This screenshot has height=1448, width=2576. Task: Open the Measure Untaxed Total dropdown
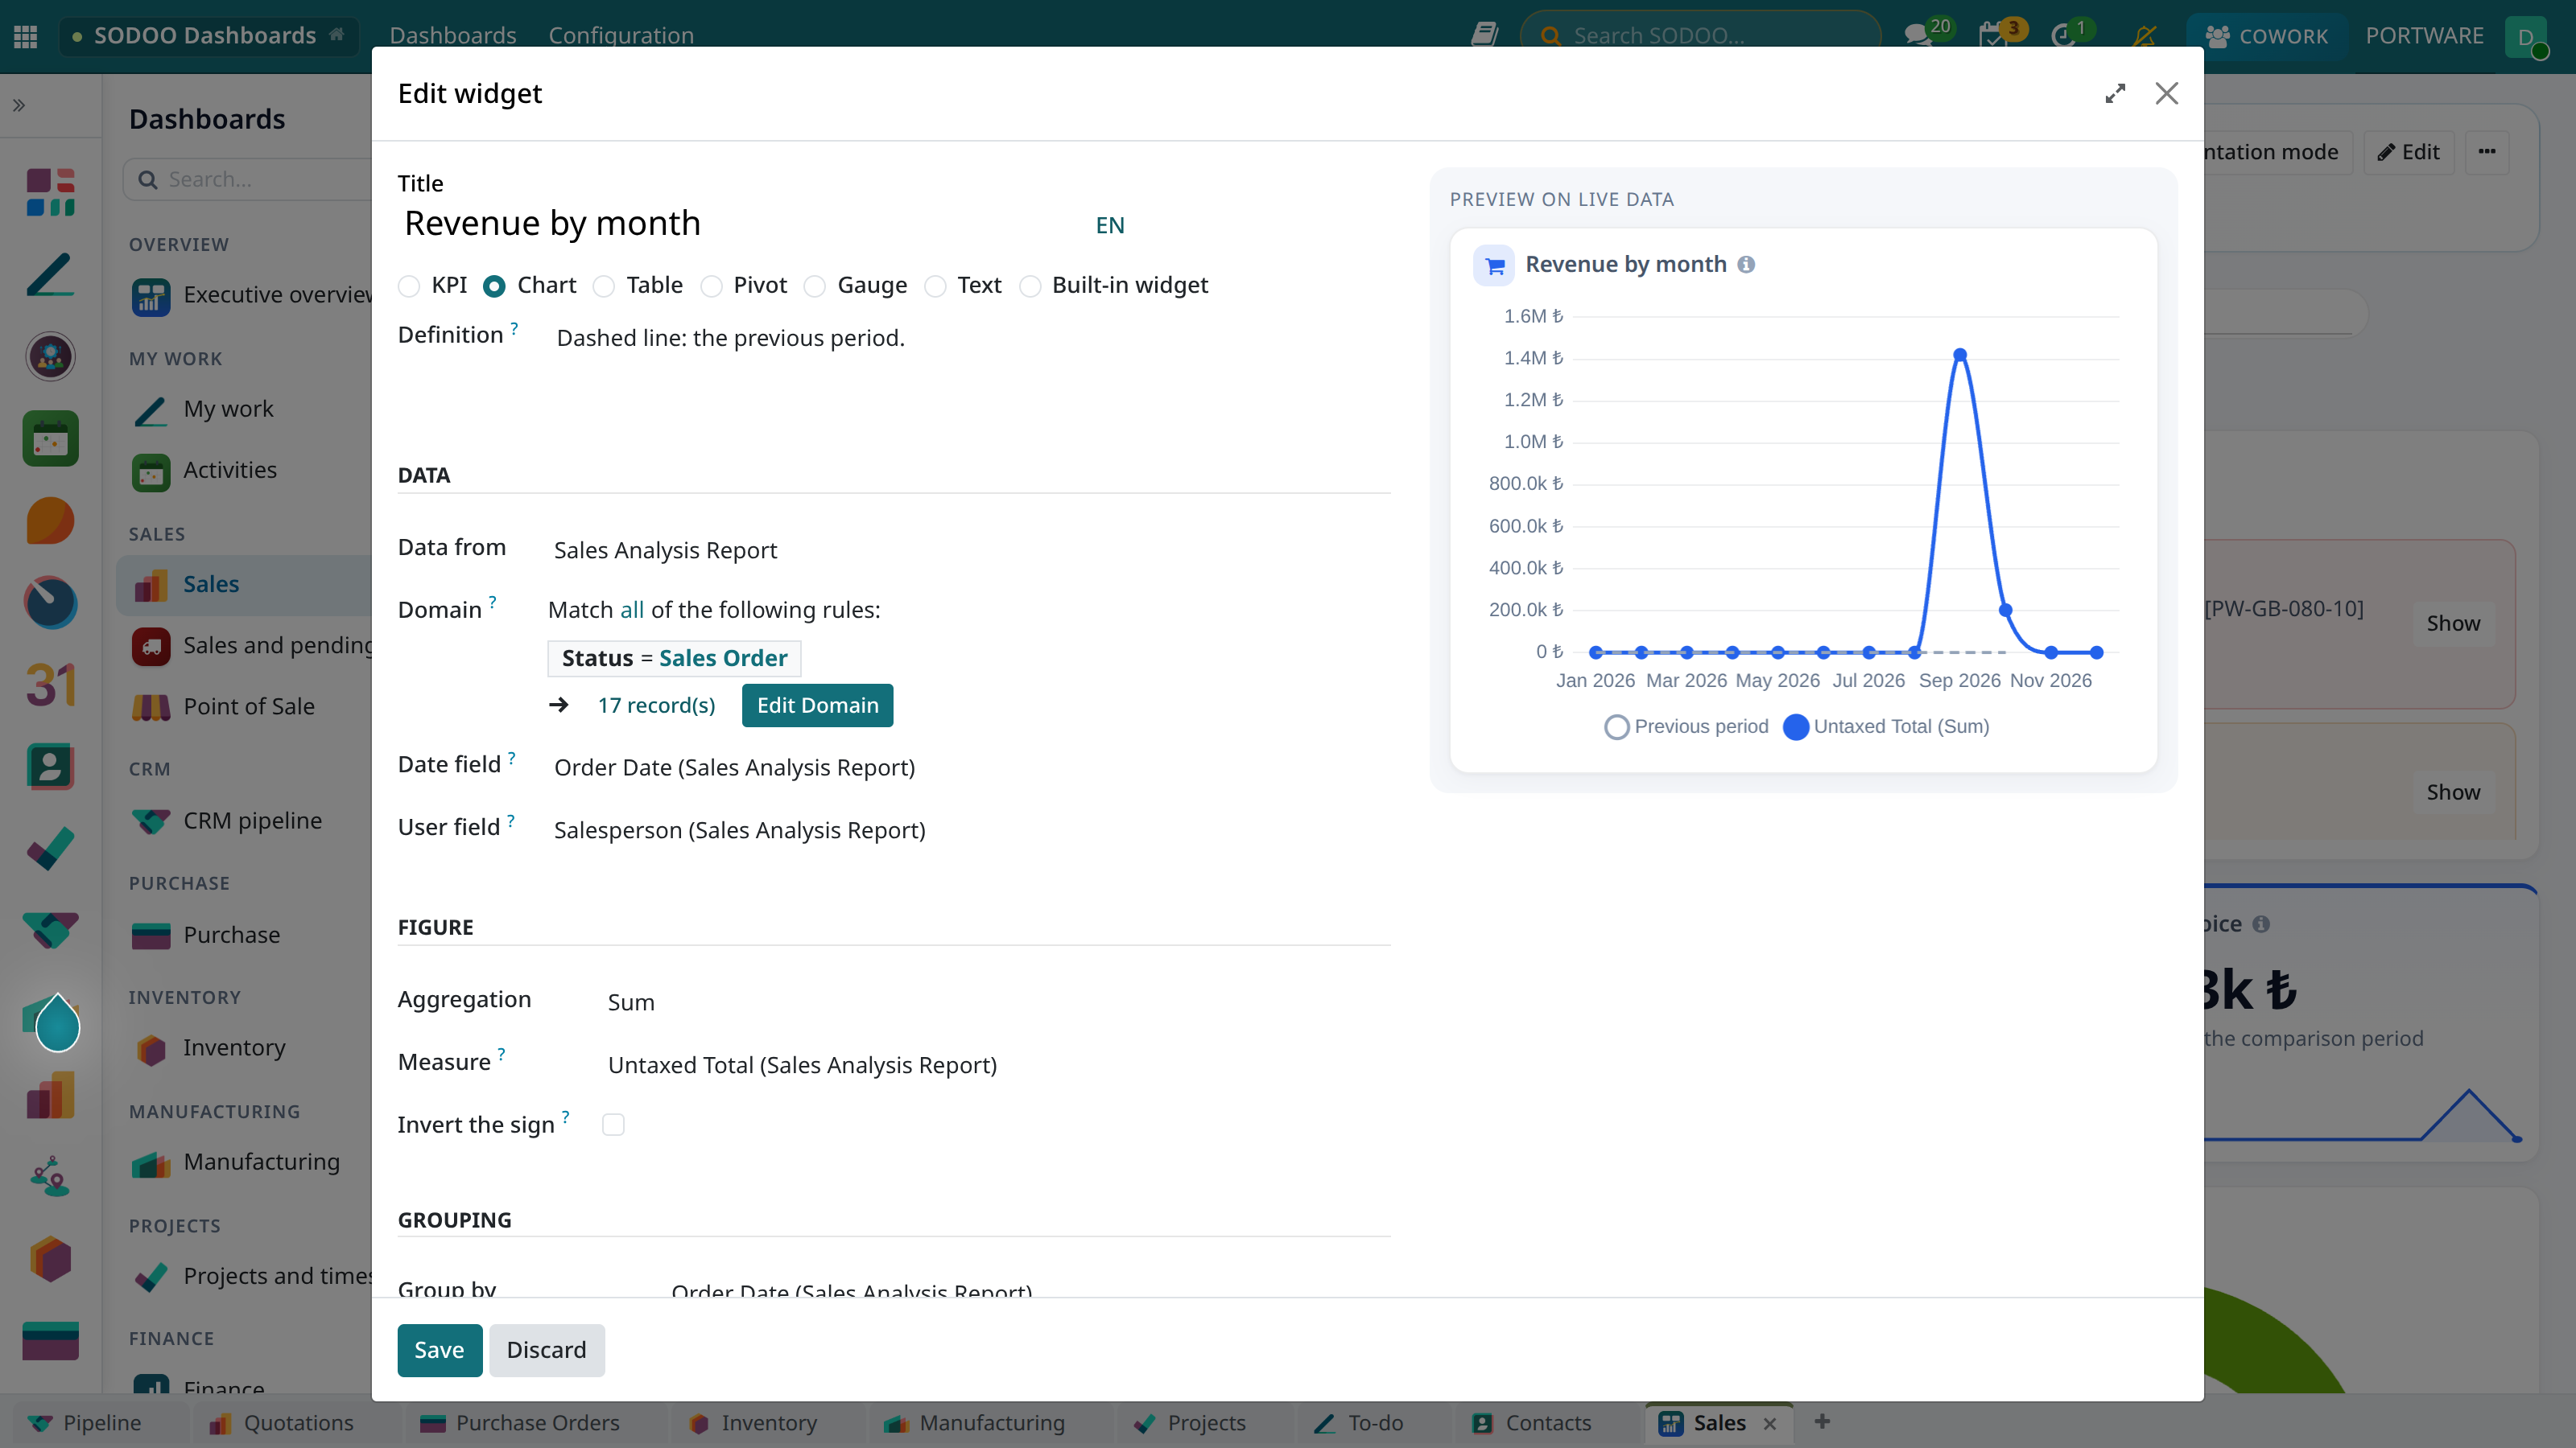tap(996, 1064)
